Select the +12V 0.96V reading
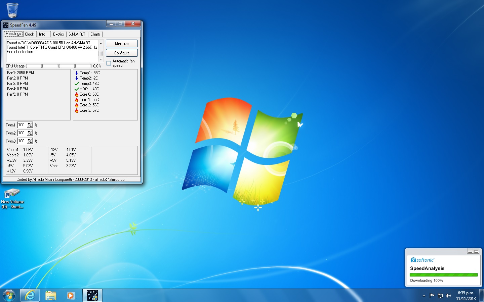The width and height of the screenshot is (484, 302). coord(20,171)
